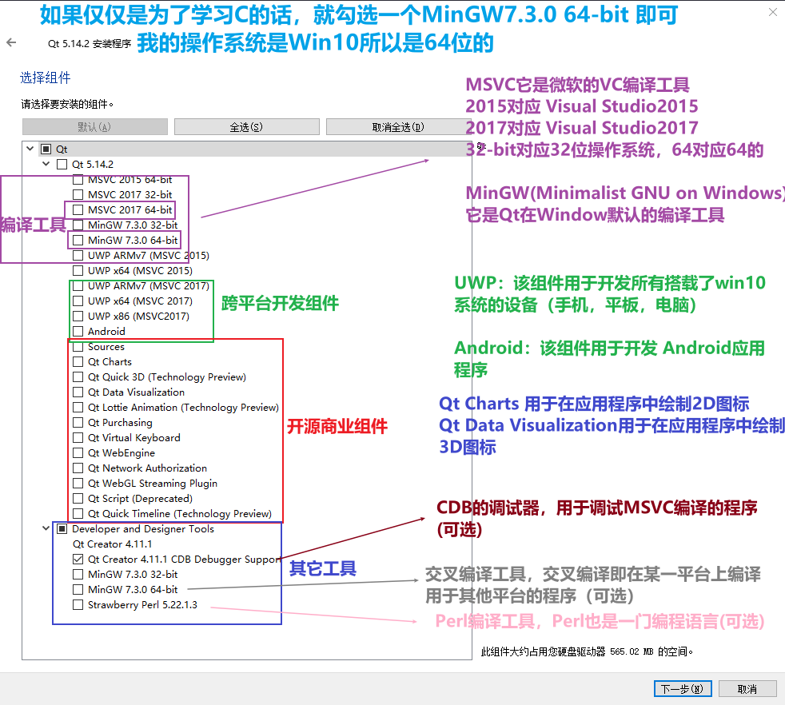This screenshot has width=785, height=705.
Task: Click the 取消全选(D) deselect all button
Action: (398, 126)
